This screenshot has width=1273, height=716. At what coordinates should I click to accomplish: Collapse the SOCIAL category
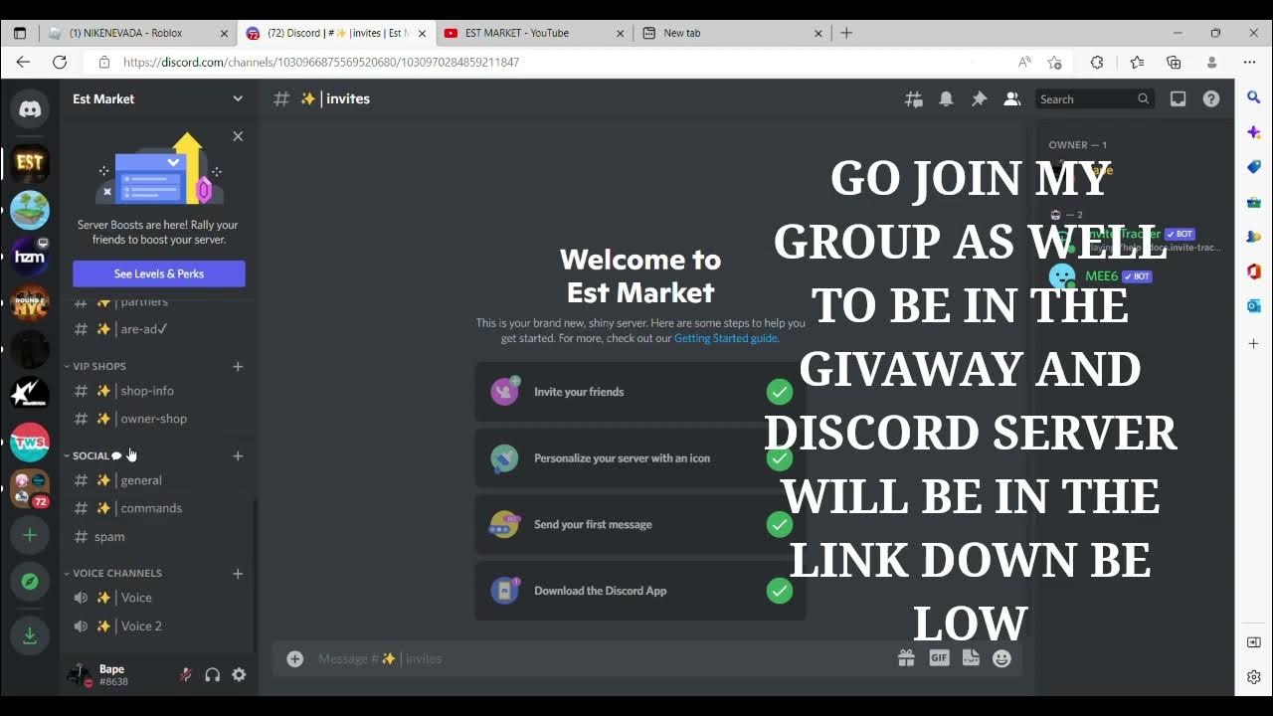coord(91,455)
